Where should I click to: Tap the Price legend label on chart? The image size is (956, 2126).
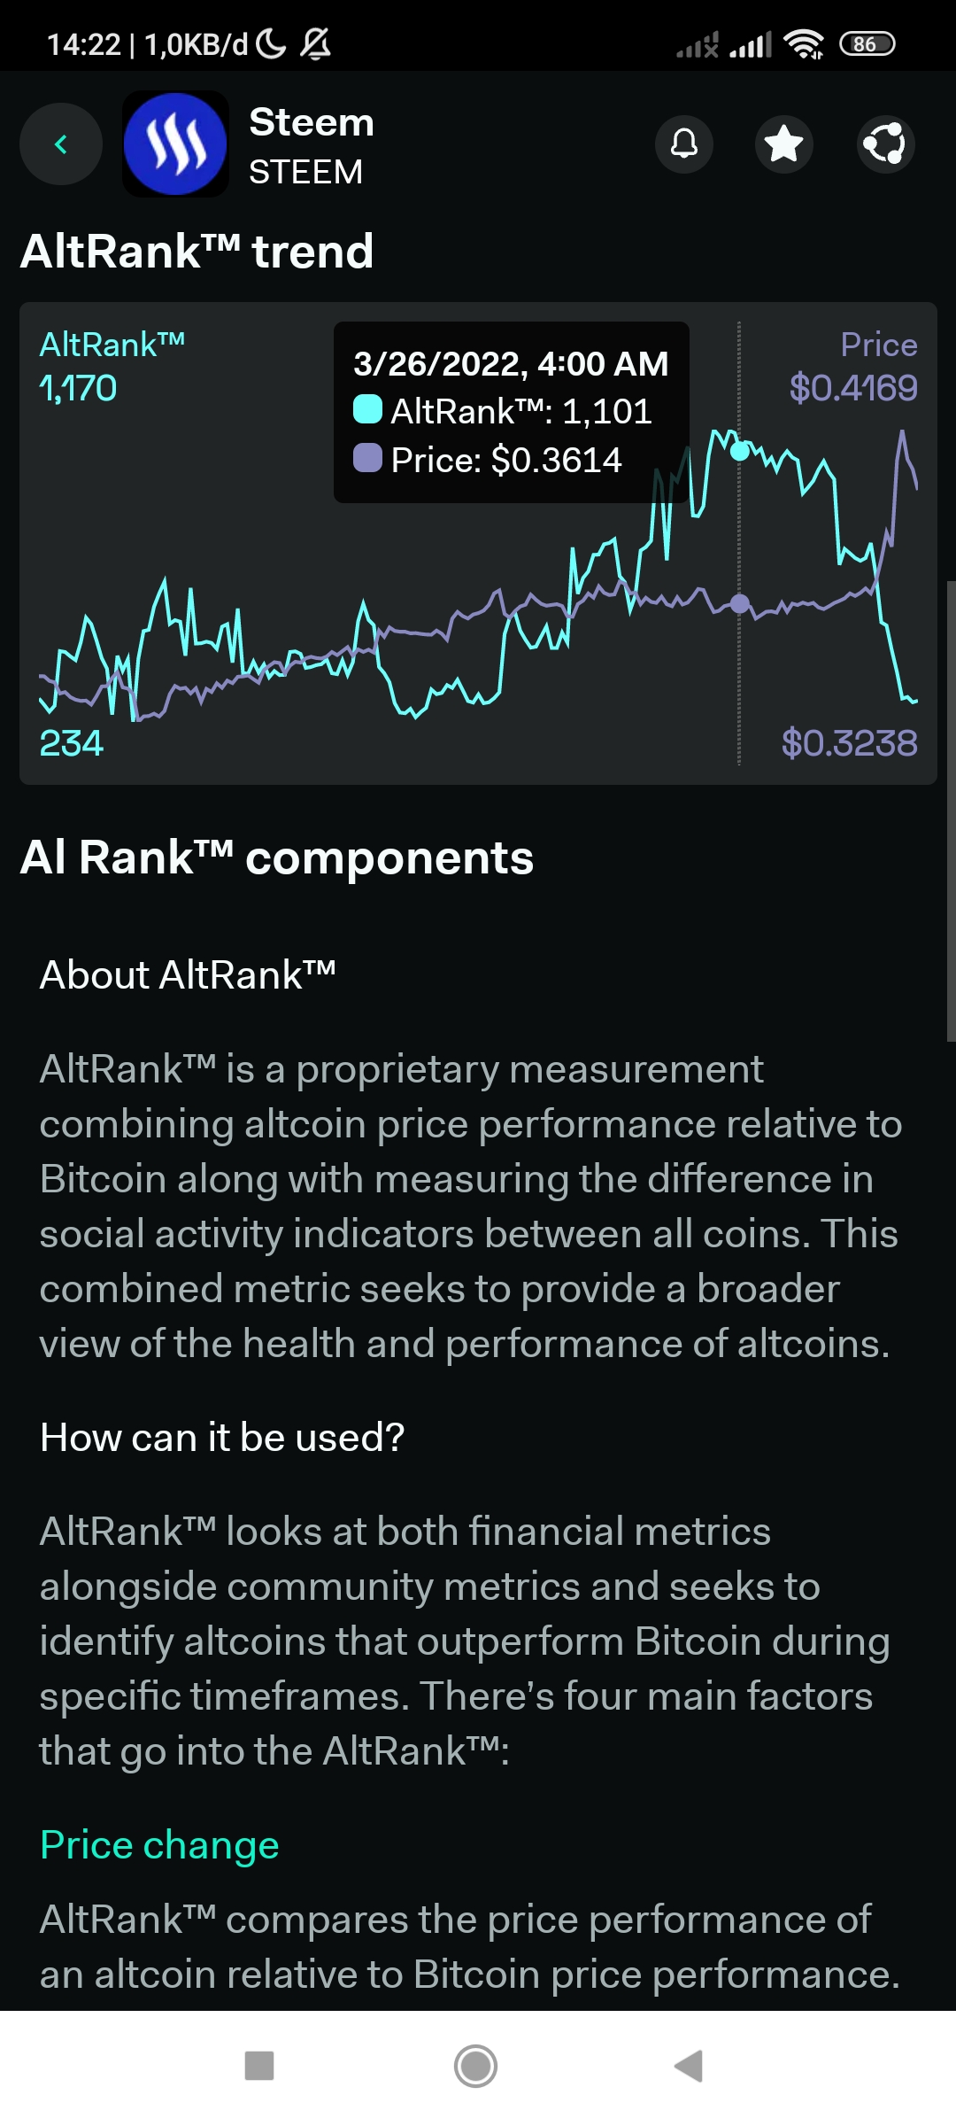click(x=878, y=345)
